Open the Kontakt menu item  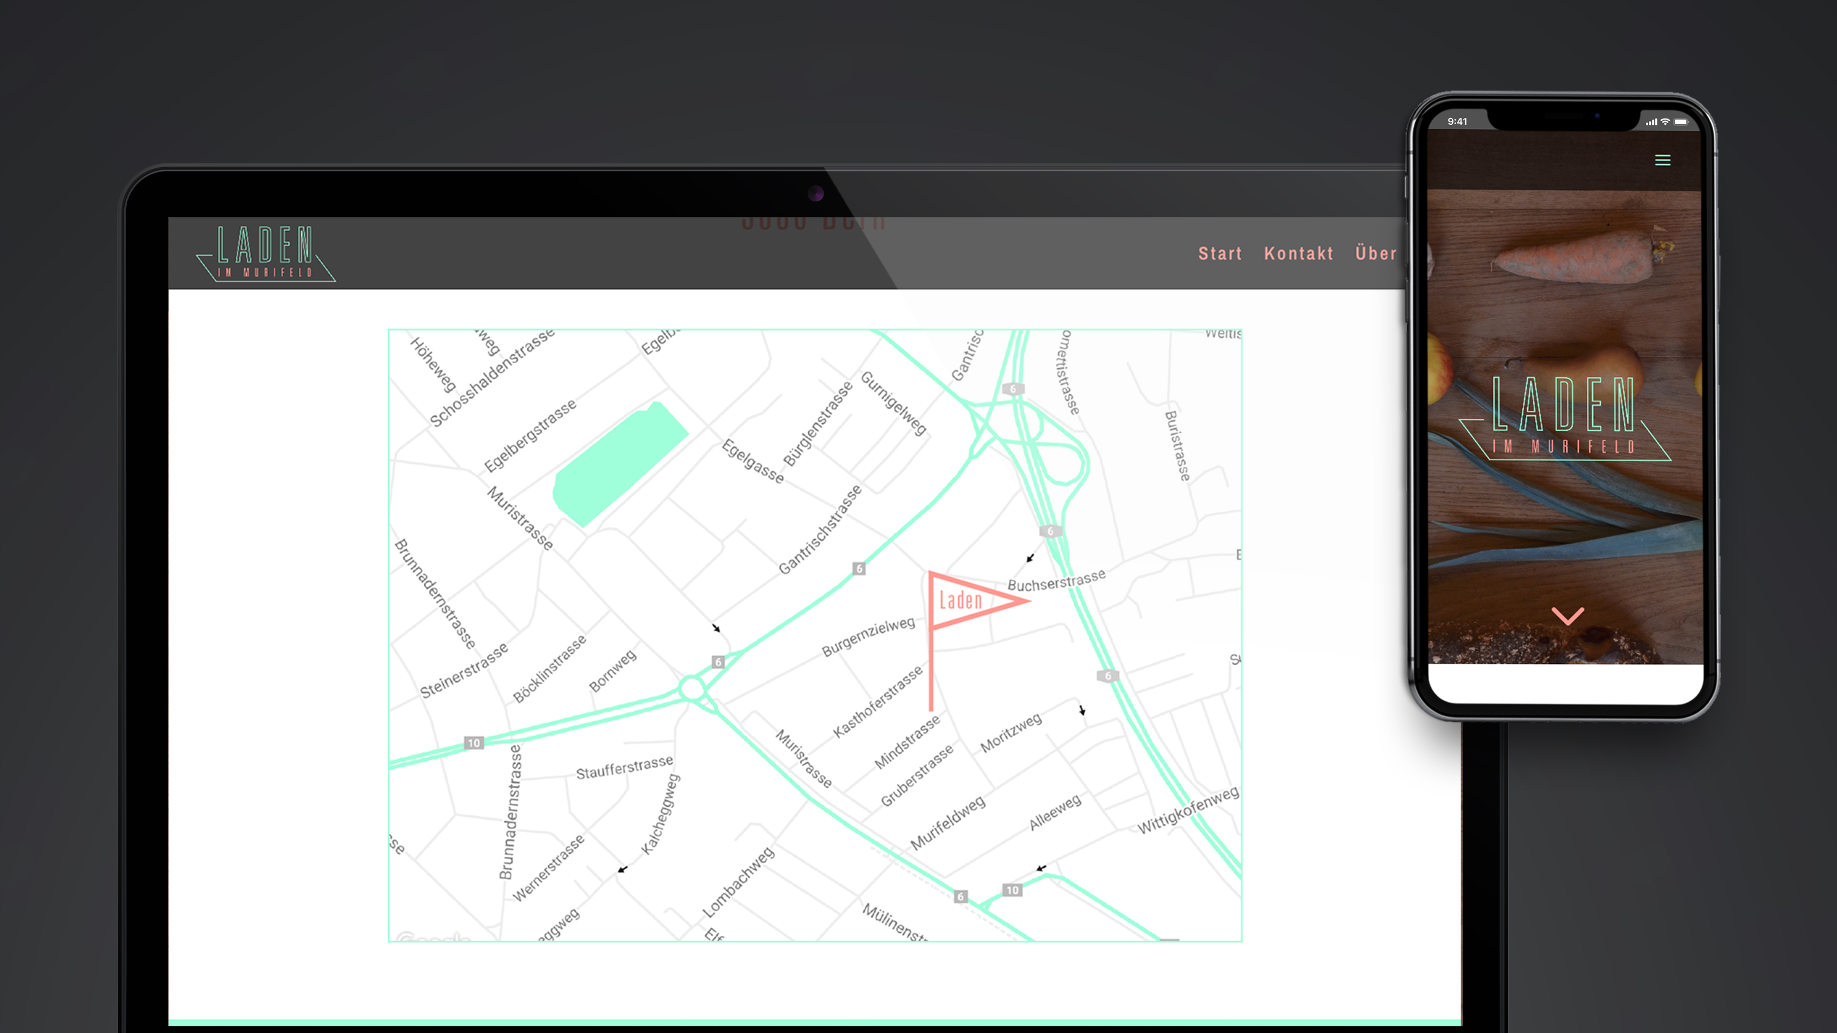click(1299, 253)
